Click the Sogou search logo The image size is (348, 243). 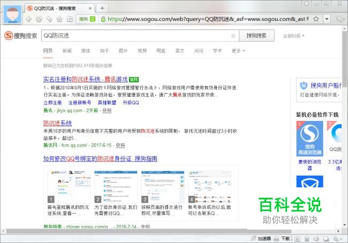pos(21,35)
